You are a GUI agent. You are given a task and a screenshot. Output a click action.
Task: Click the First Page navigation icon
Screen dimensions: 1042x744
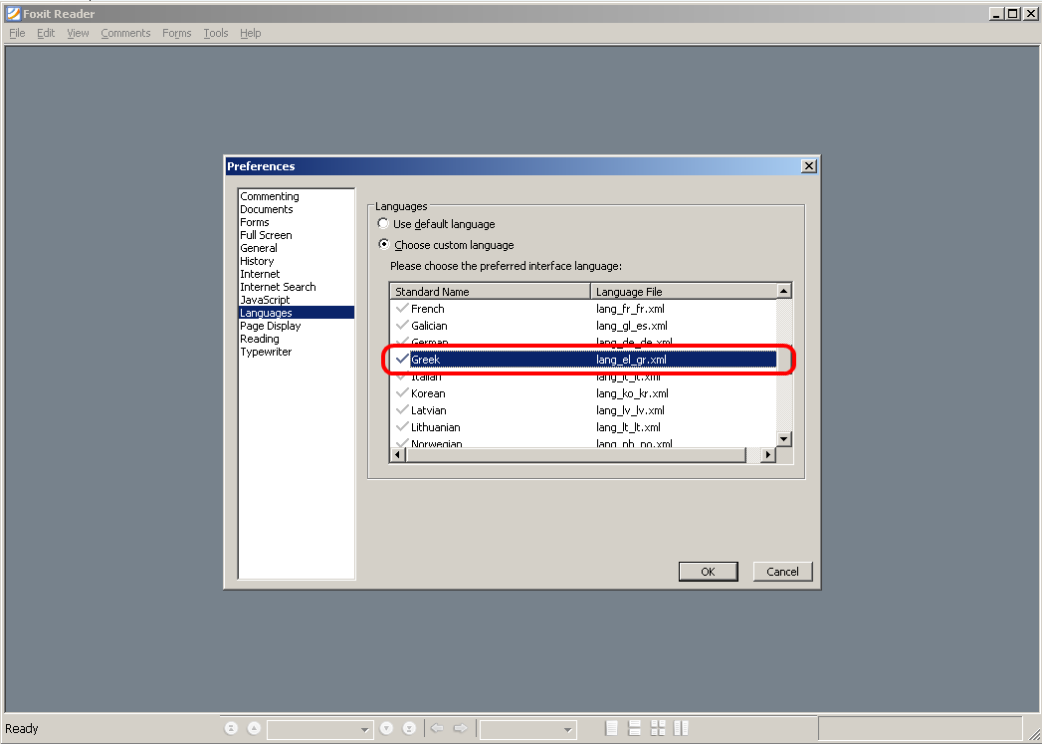[231, 728]
